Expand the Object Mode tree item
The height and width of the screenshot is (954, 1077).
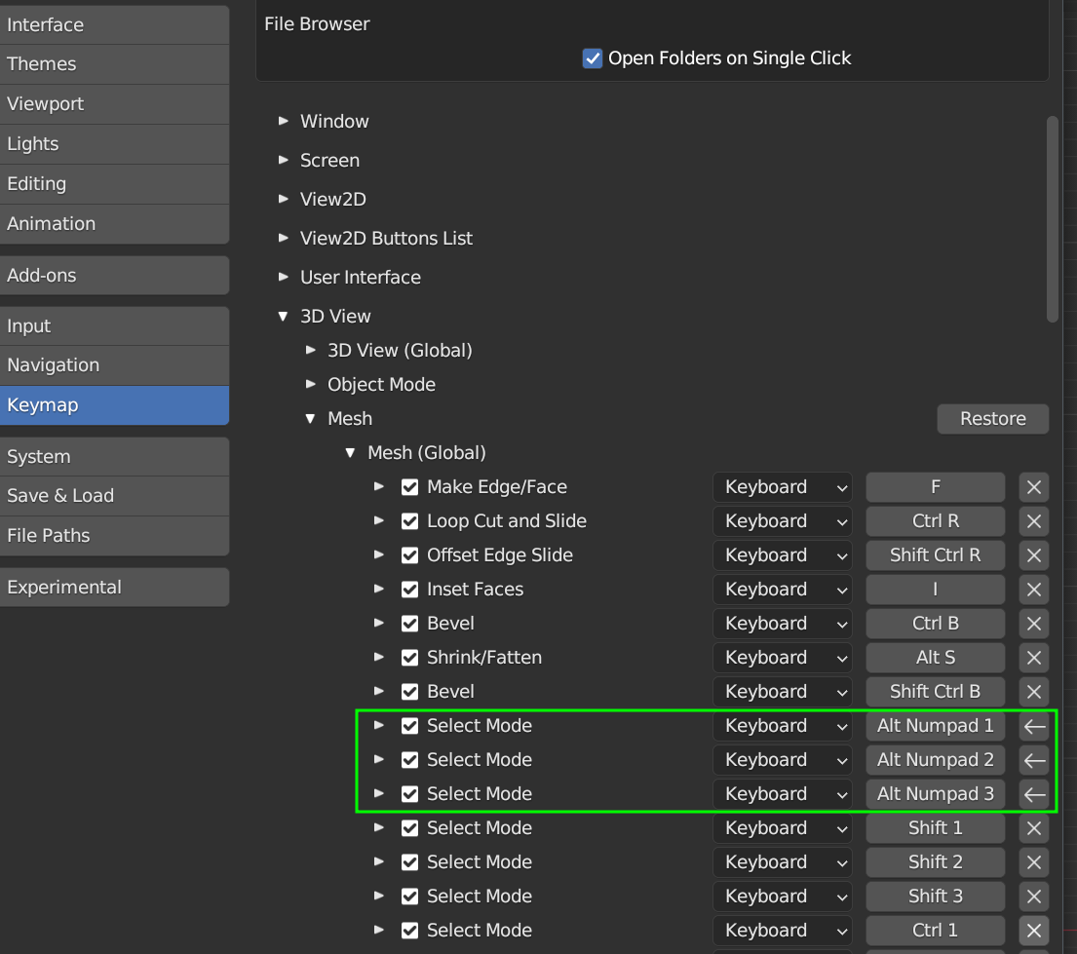[x=311, y=384]
